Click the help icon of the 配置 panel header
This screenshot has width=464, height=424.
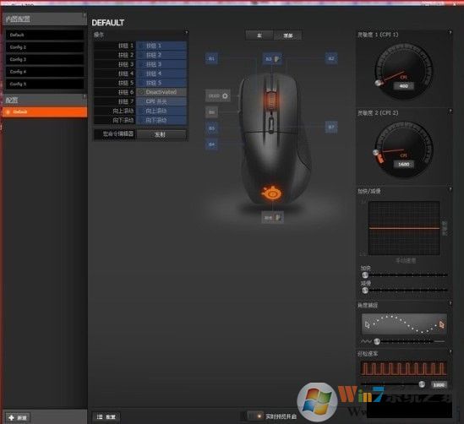[x=85, y=96]
